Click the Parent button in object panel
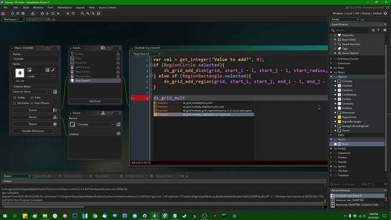Viewport: 391px width, 220px height. point(32,117)
